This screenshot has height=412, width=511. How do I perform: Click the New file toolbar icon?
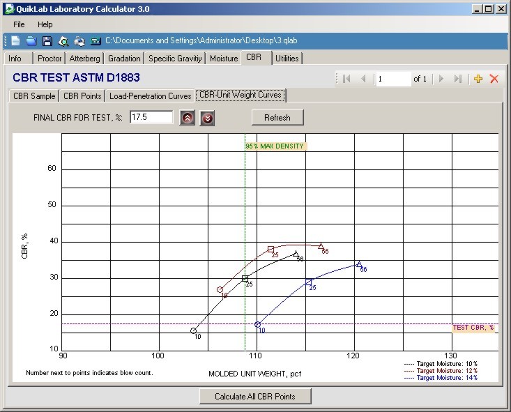15,41
